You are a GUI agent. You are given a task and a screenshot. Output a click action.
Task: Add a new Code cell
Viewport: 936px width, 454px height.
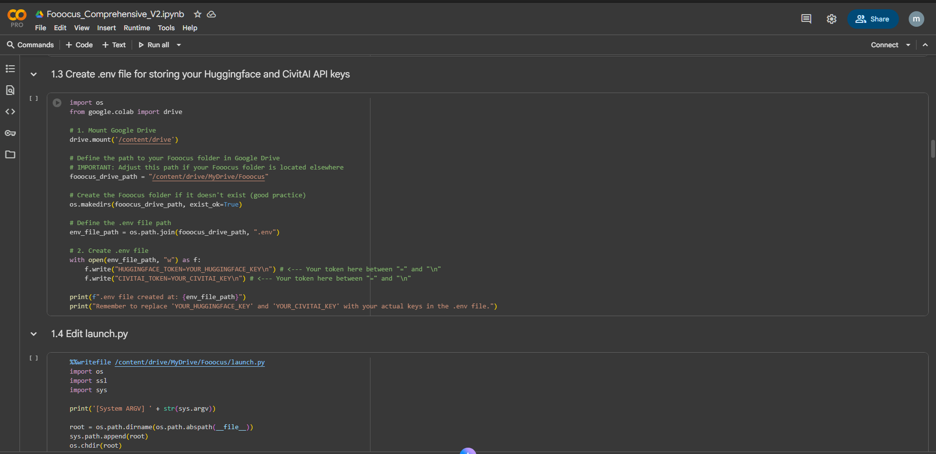79,45
